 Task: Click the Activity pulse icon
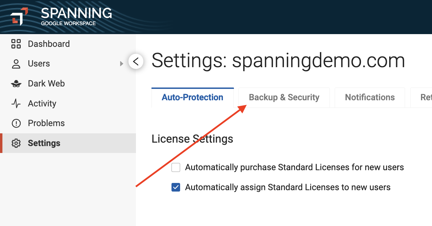[16, 103]
